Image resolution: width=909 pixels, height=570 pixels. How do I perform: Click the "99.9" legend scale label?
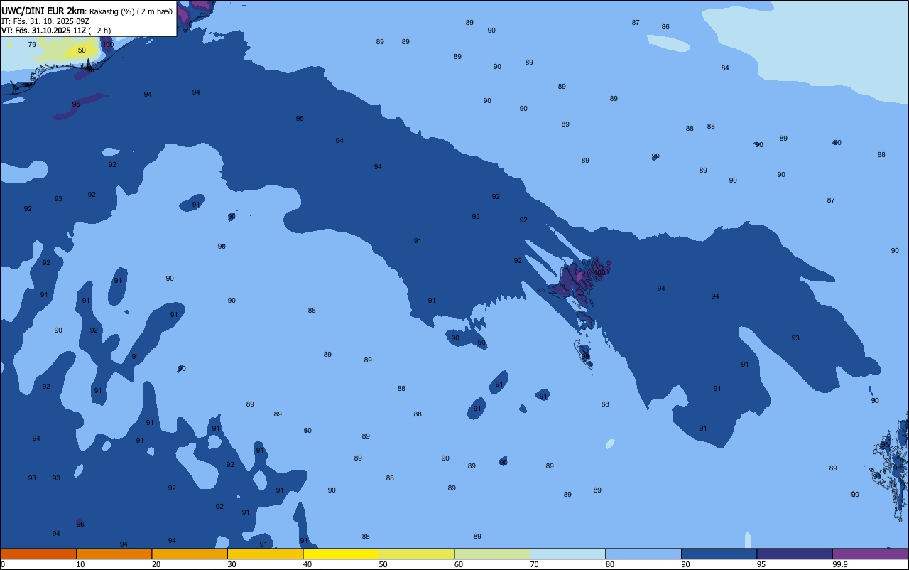pos(841,564)
